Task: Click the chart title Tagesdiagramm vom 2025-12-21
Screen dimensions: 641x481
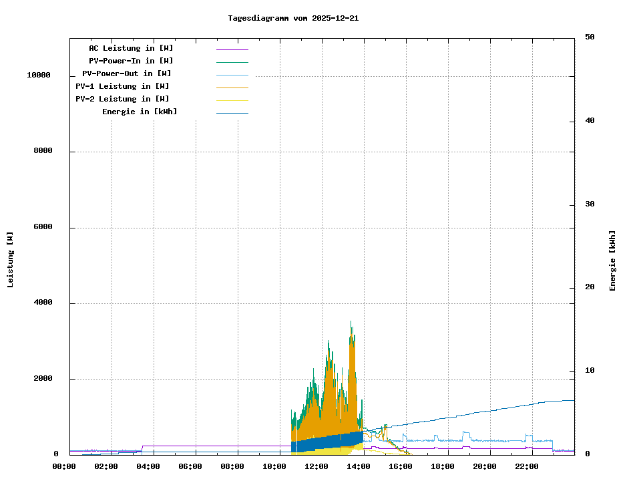Action: (293, 18)
